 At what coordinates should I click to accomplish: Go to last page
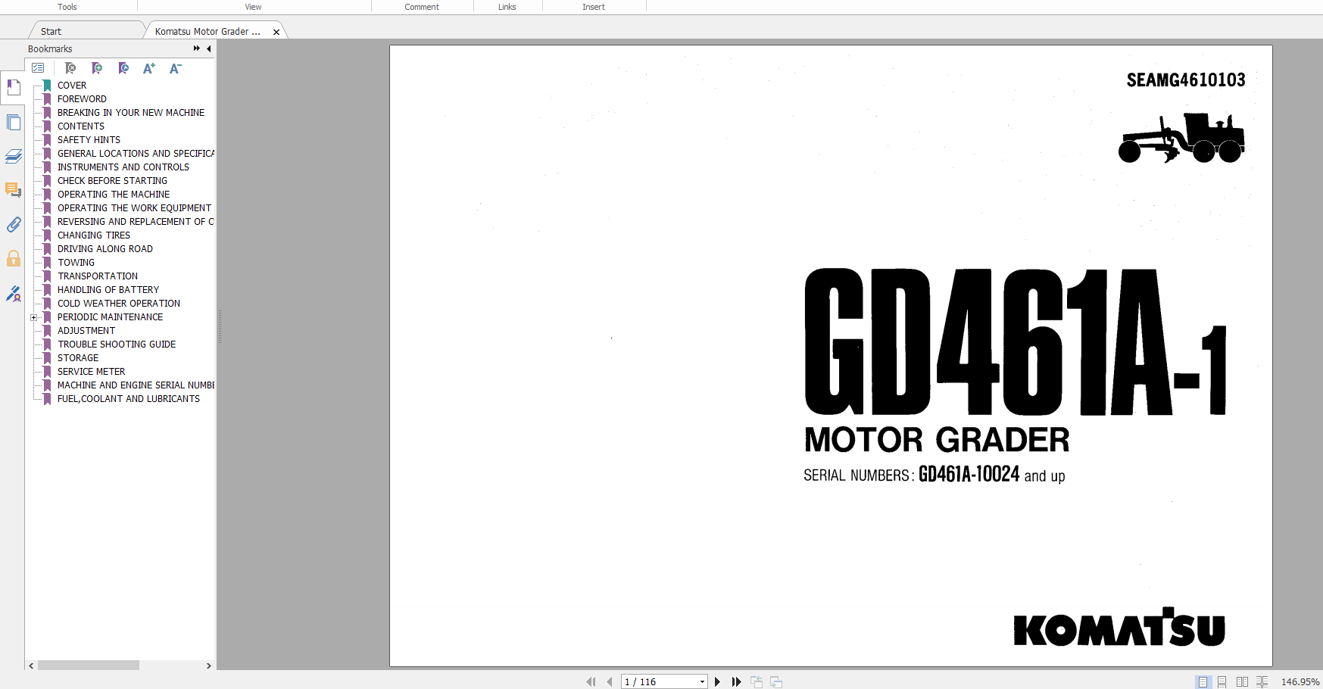click(x=736, y=682)
